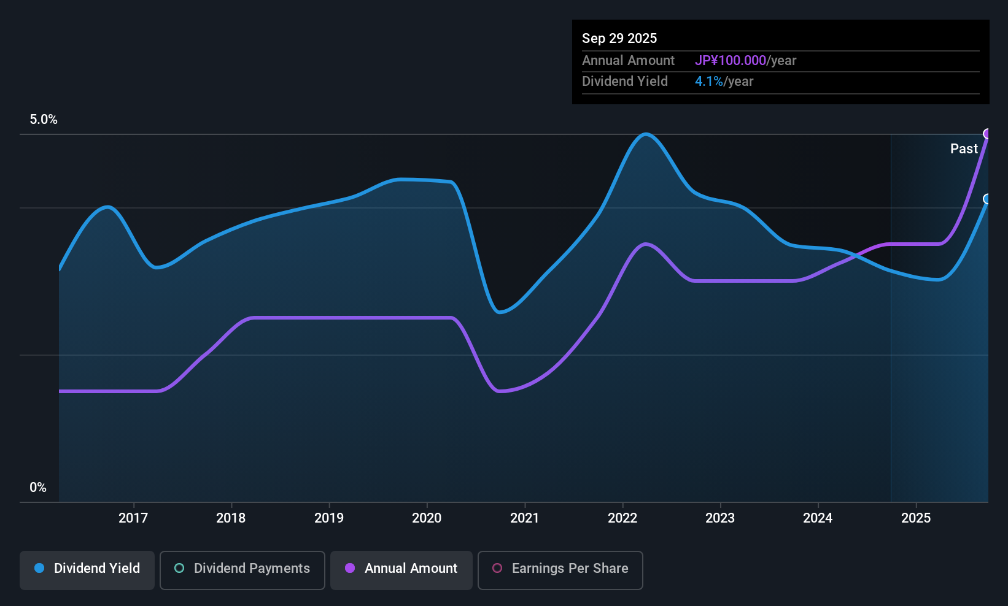The height and width of the screenshot is (606, 1008).
Task: Click the 5.0% y-axis label
Action: pyautogui.click(x=44, y=120)
